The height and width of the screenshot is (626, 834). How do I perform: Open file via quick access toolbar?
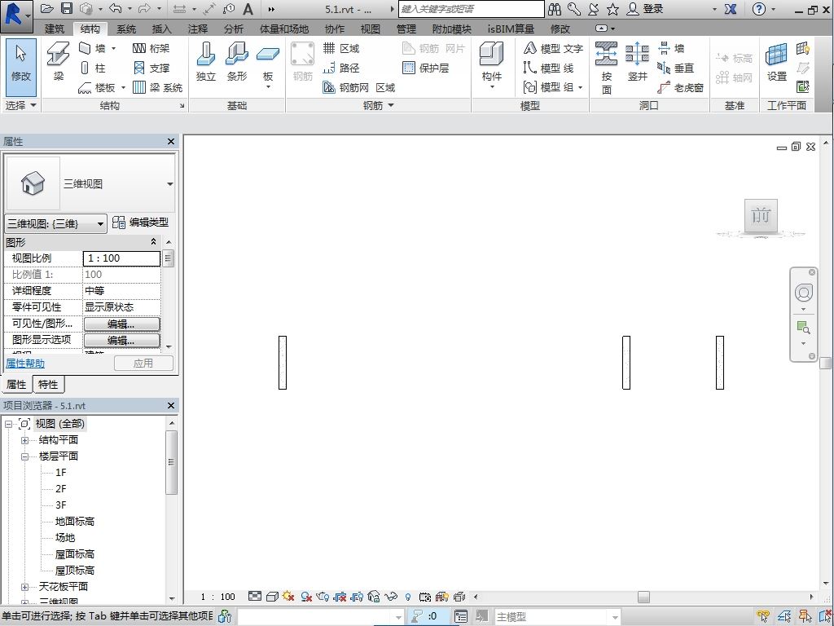47,8
